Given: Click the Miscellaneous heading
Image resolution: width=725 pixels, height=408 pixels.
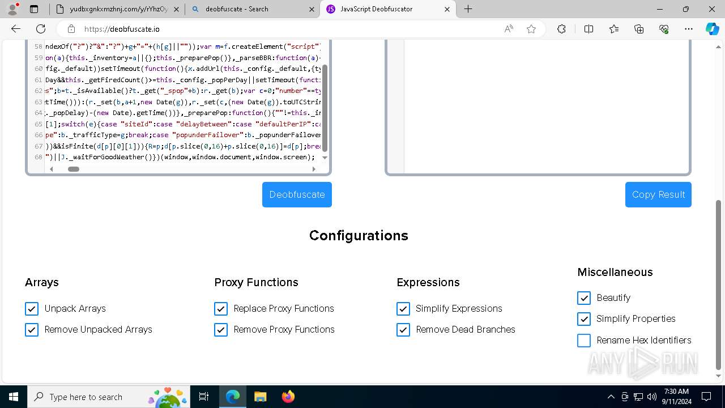Looking at the screenshot, I should (615, 272).
